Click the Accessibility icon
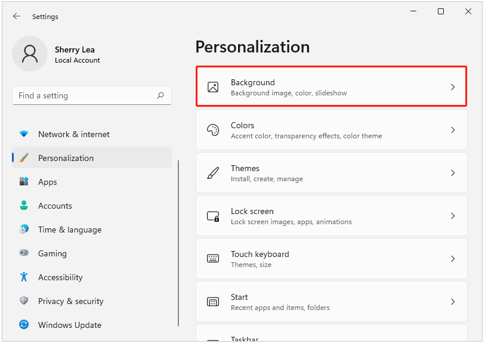 coord(24,277)
